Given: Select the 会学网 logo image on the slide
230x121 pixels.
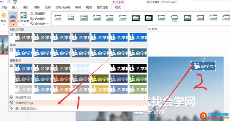Looking at the screenshot, I should 203,66.
